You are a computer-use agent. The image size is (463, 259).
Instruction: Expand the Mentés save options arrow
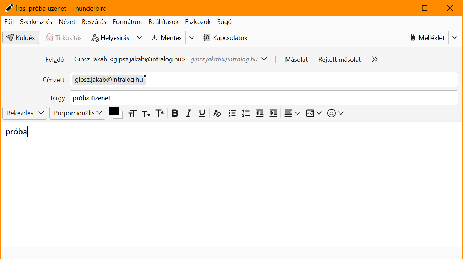click(192, 37)
